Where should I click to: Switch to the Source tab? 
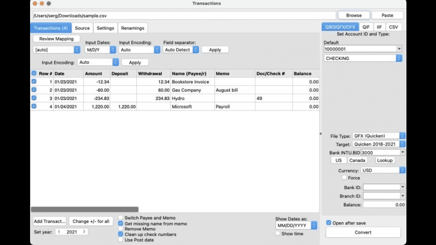pyautogui.click(x=82, y=28)
